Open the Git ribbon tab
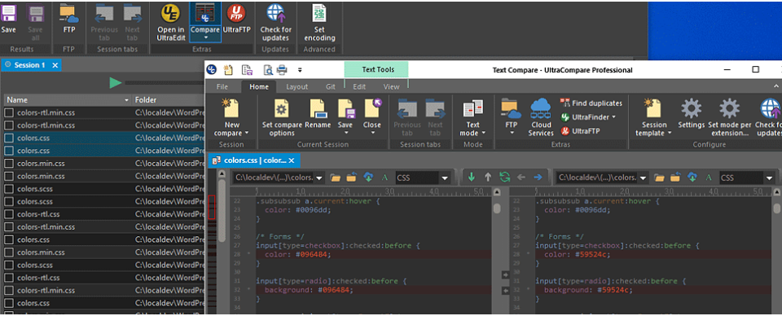 click(x=331, y=86)
